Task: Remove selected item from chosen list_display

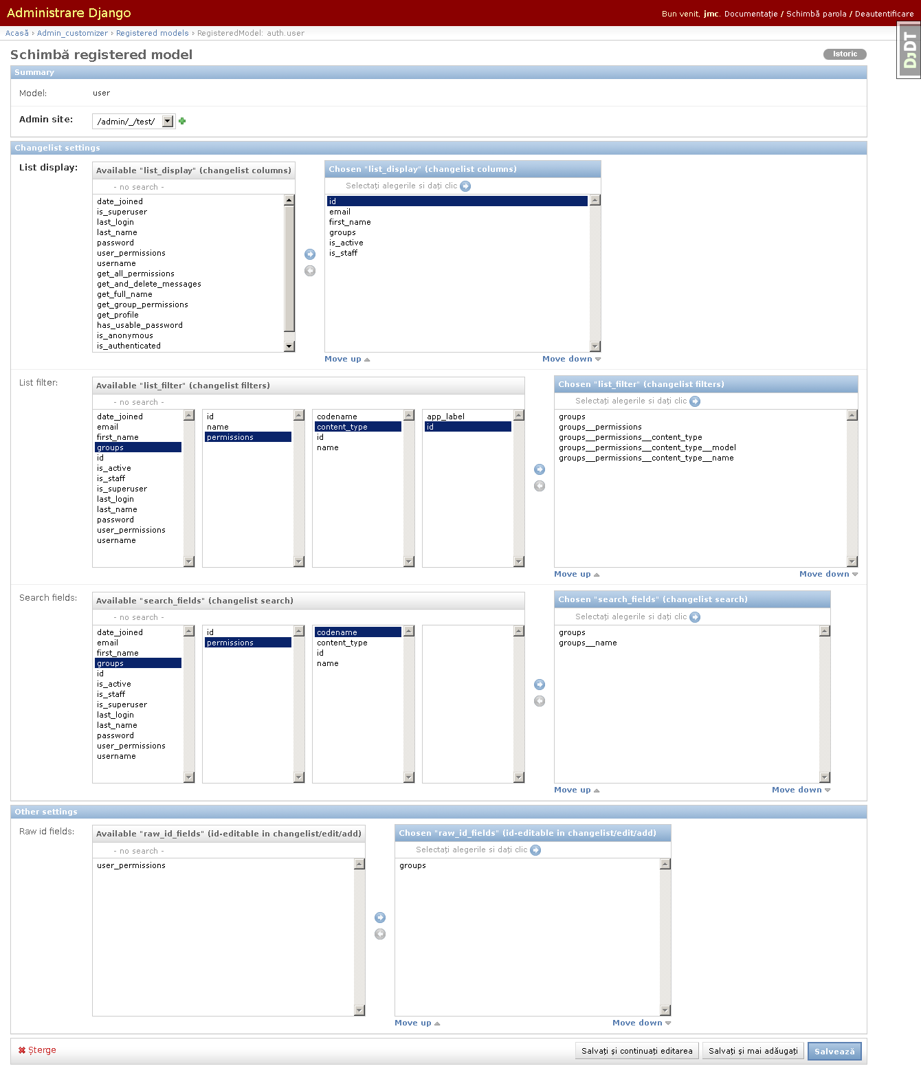Action: (x=310, y=271)
